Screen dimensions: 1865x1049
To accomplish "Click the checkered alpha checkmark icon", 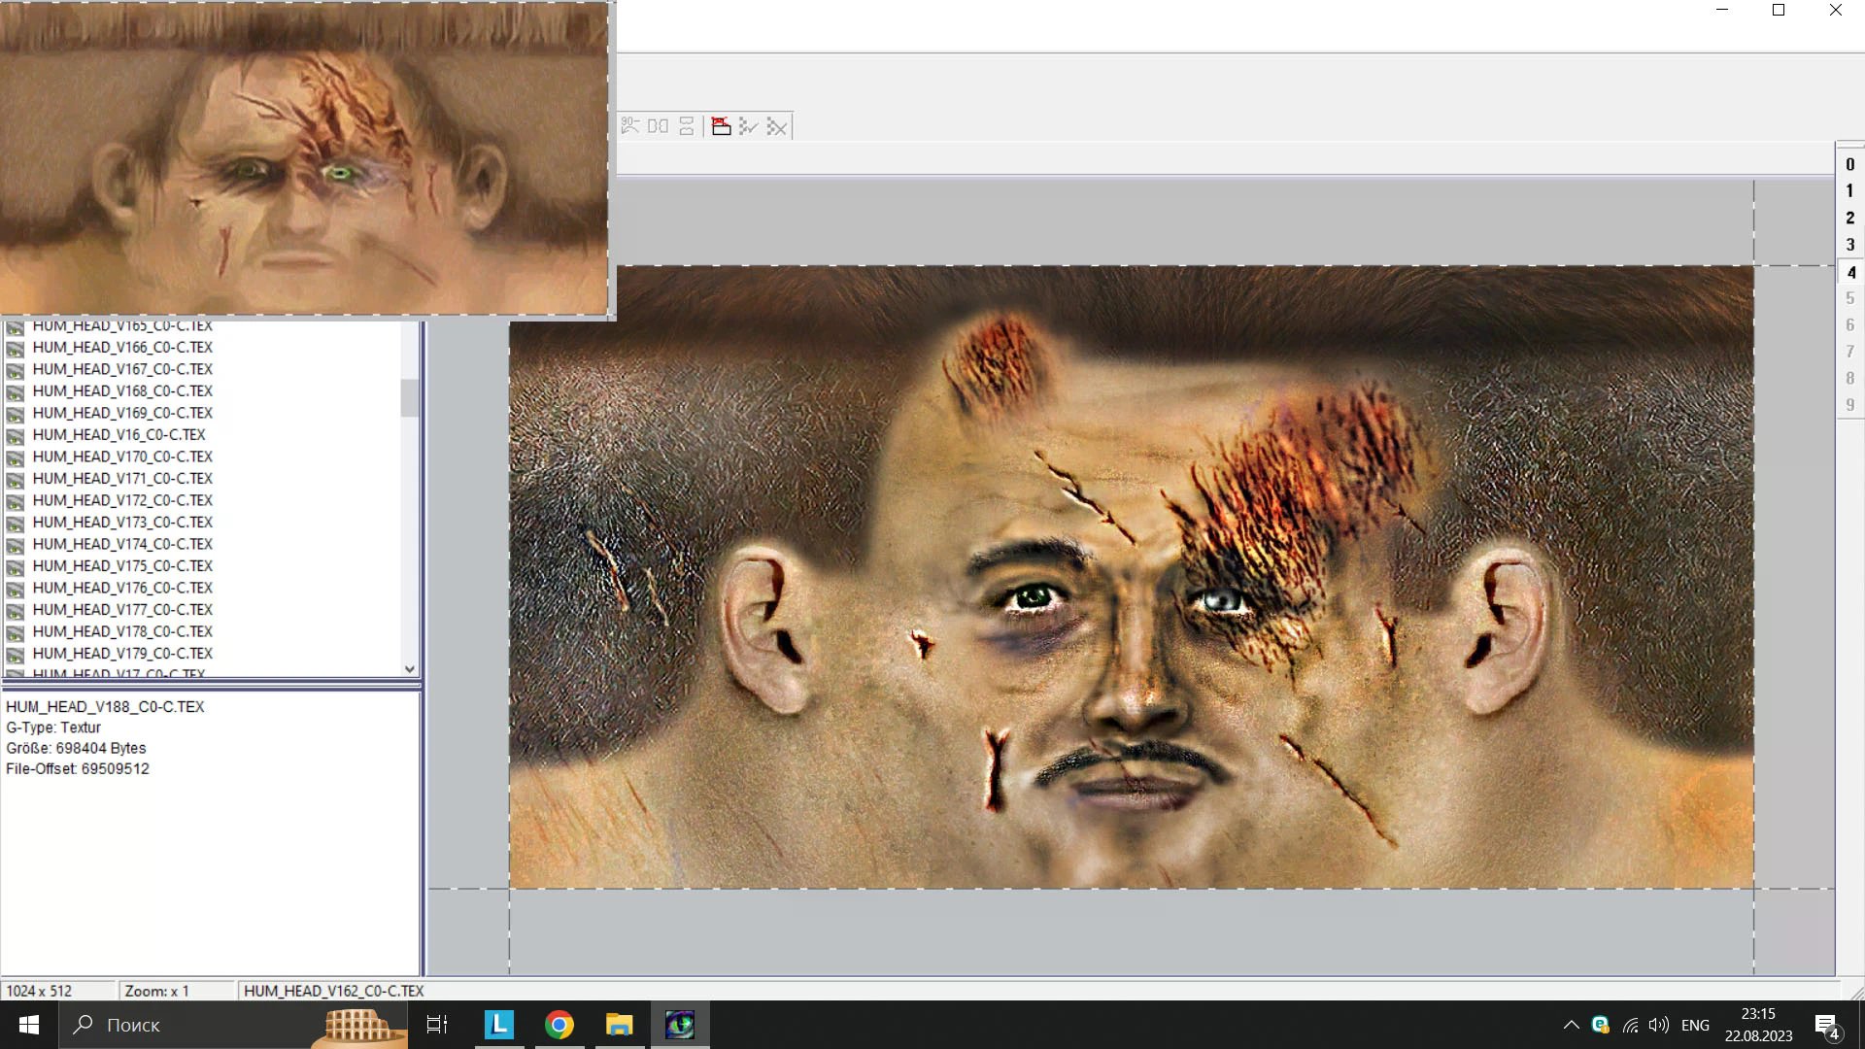I will pyautogui.click(x=748, y=126).
